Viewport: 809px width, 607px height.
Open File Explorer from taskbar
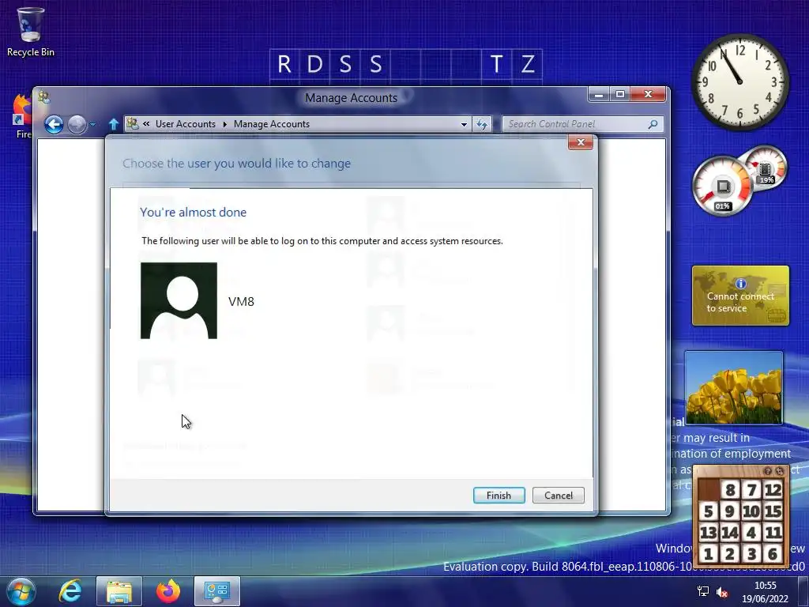pos(119,591)
